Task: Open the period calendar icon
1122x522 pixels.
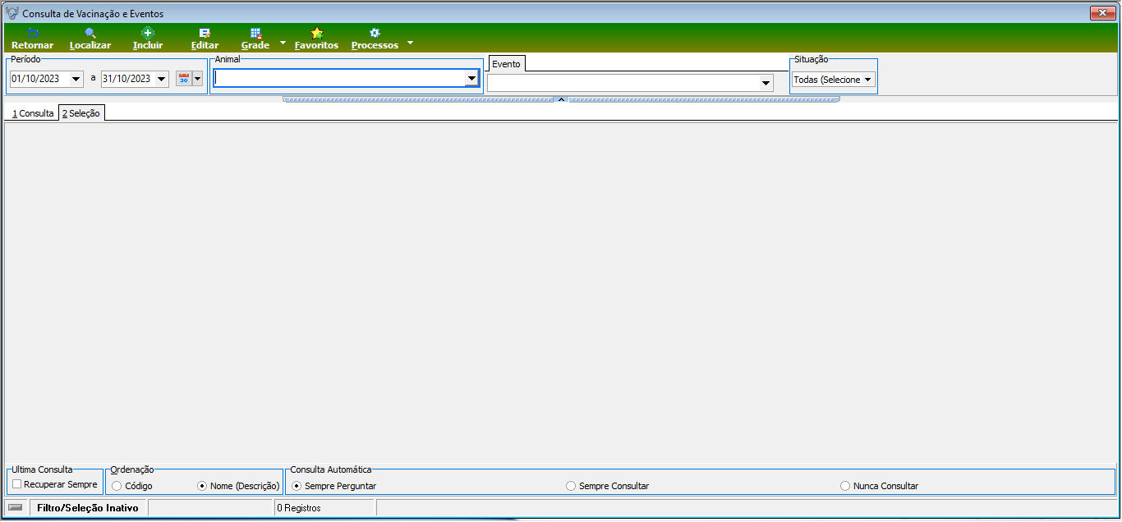Action: [x=184, y=79]
